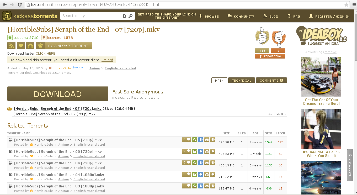Switch to the TECHNICAL tab
Image resolution: width=357 pixels, height=195 pixels.
click(x=241, y=80)
